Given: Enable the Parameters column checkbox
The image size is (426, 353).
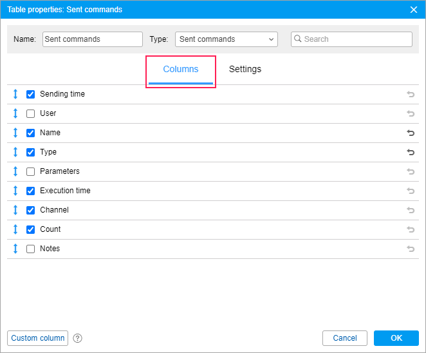Looking at the screenshot, I should [30, 172].
